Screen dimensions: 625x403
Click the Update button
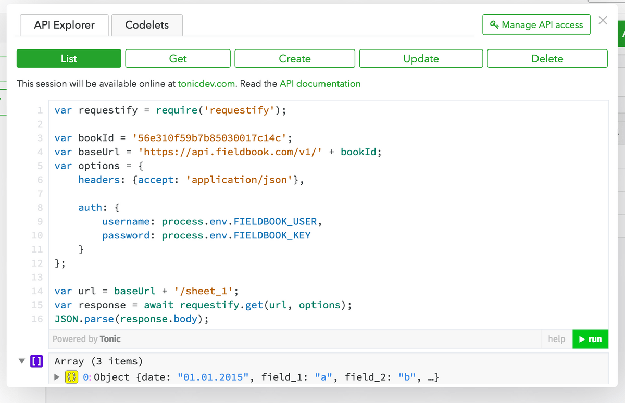coord(421,58)
